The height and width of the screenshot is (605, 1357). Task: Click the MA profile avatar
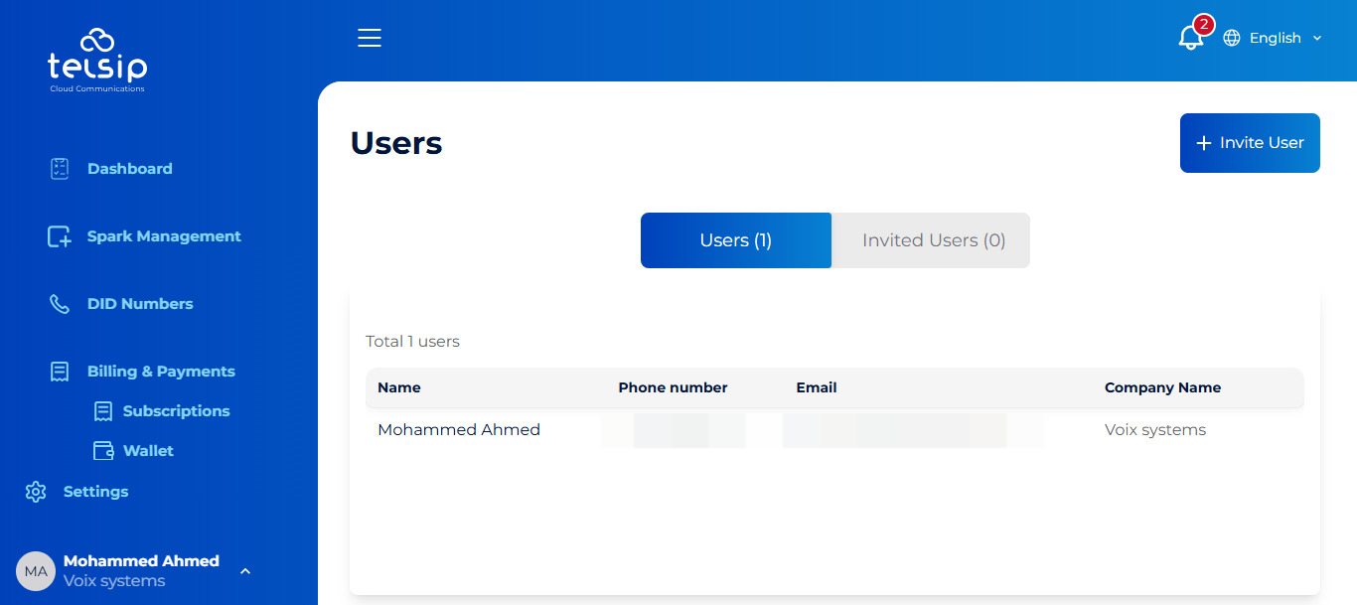pyautogui.click(x=36, y=571)
